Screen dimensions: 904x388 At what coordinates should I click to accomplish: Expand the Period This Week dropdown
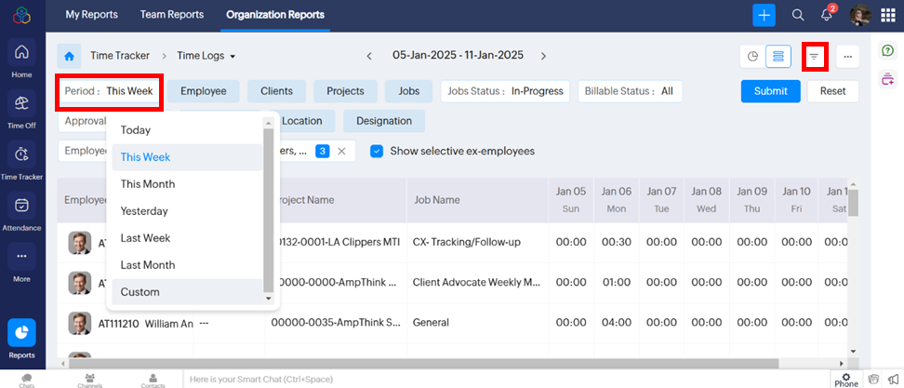tap(109, 91)
